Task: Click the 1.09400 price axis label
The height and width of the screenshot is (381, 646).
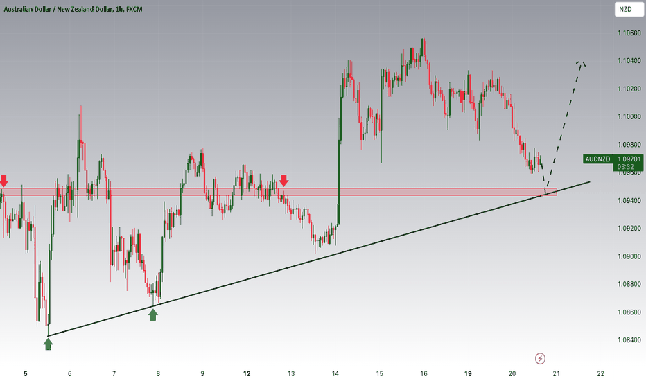Action: click(629, 201)
